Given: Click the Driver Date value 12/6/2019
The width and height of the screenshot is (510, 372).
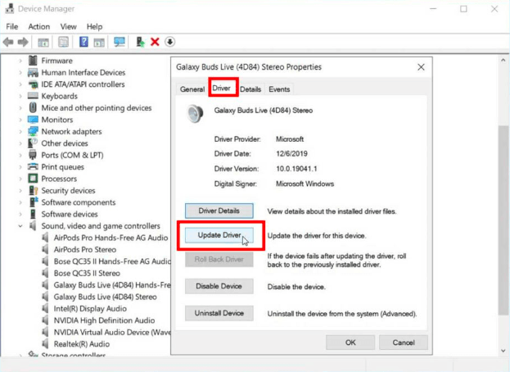Looking at the screenshot, I should coord(291,153).
